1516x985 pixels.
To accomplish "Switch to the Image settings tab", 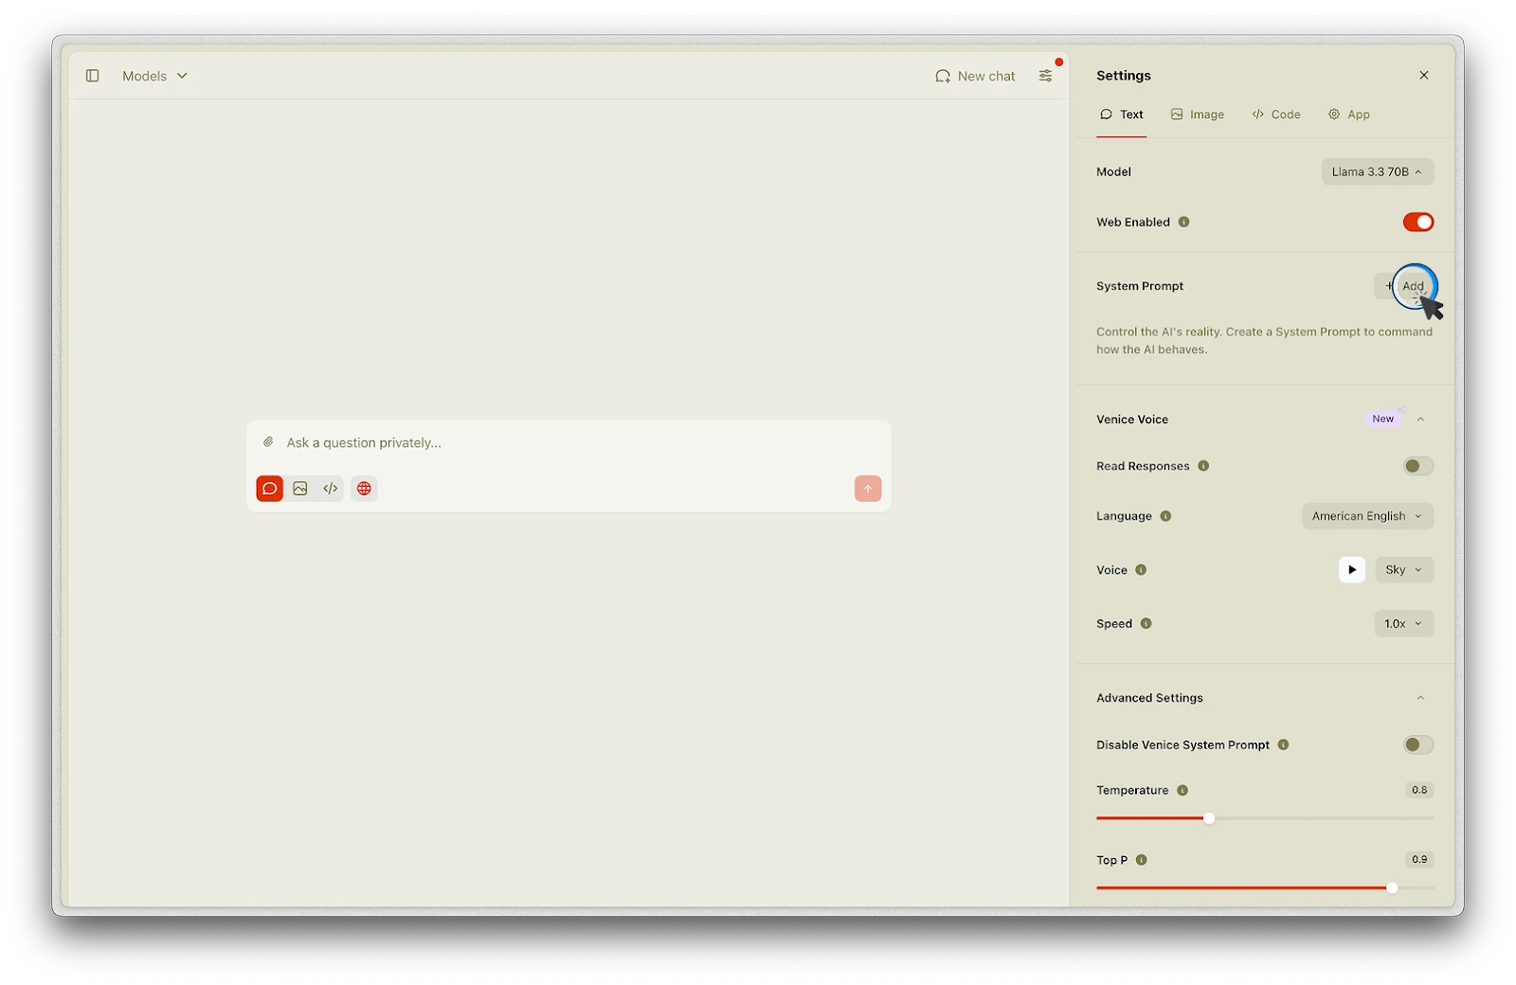I will point(1198,115).
